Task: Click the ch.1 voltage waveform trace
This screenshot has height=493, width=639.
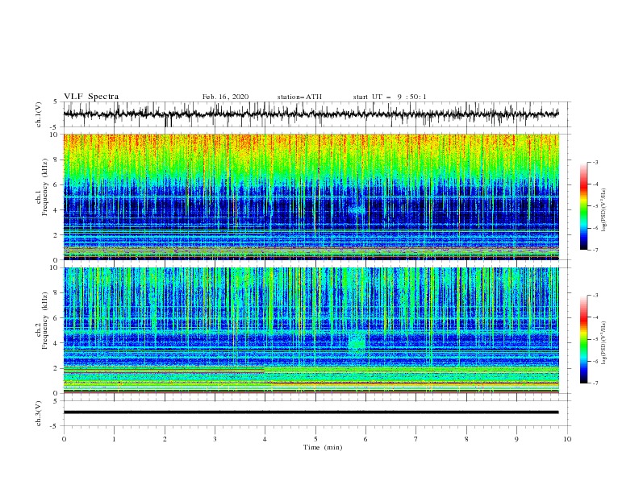Action: pos(311,114)
